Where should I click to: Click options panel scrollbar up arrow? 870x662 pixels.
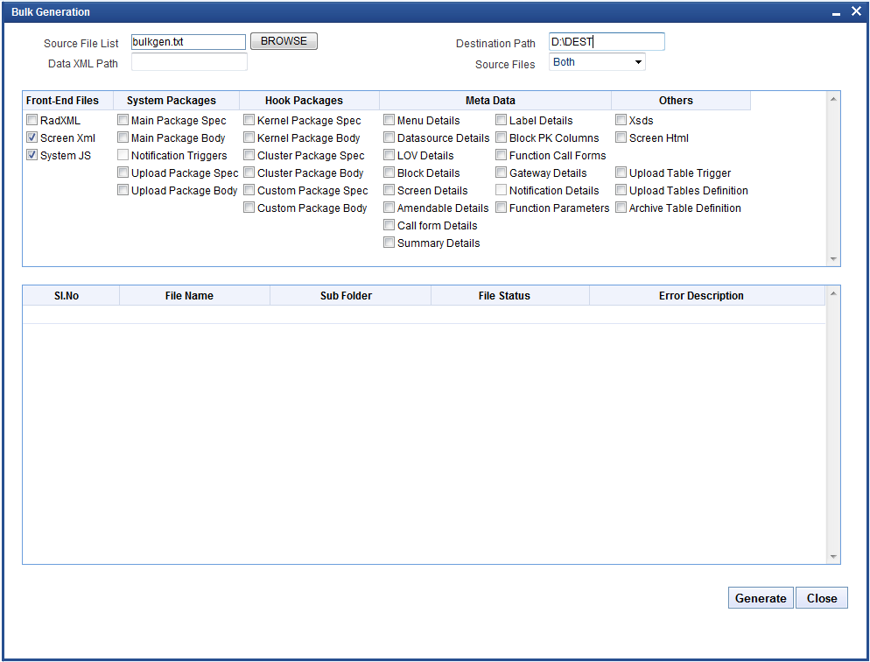point(833,99)
